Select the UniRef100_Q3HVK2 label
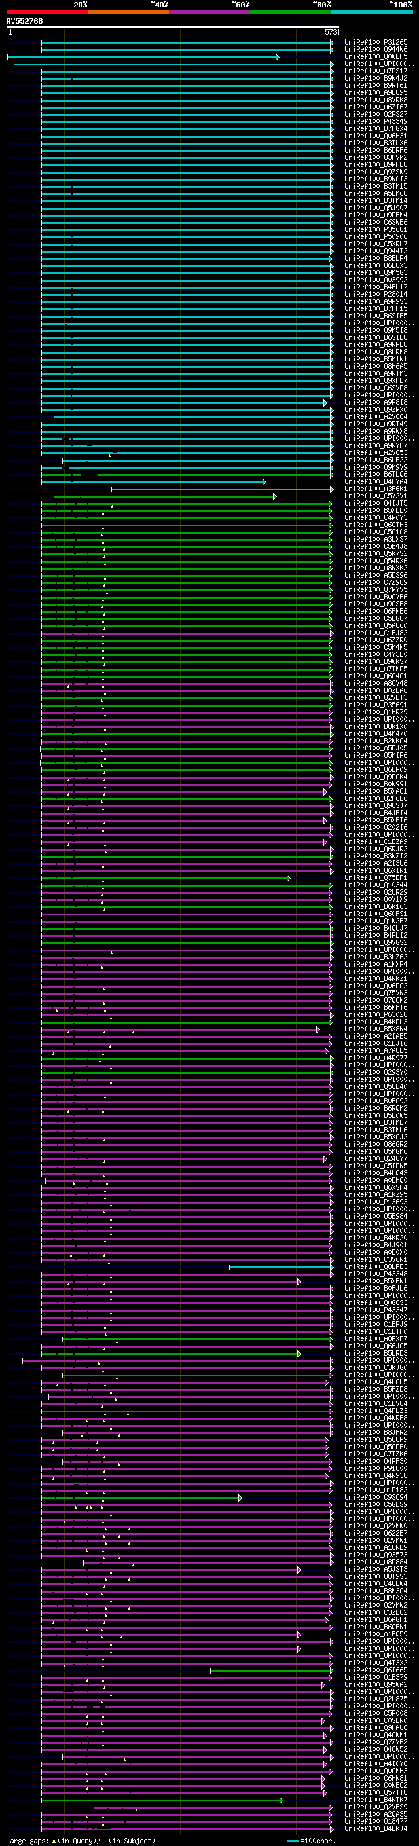Screen dimensions: 419x1846 coord(376,158)
